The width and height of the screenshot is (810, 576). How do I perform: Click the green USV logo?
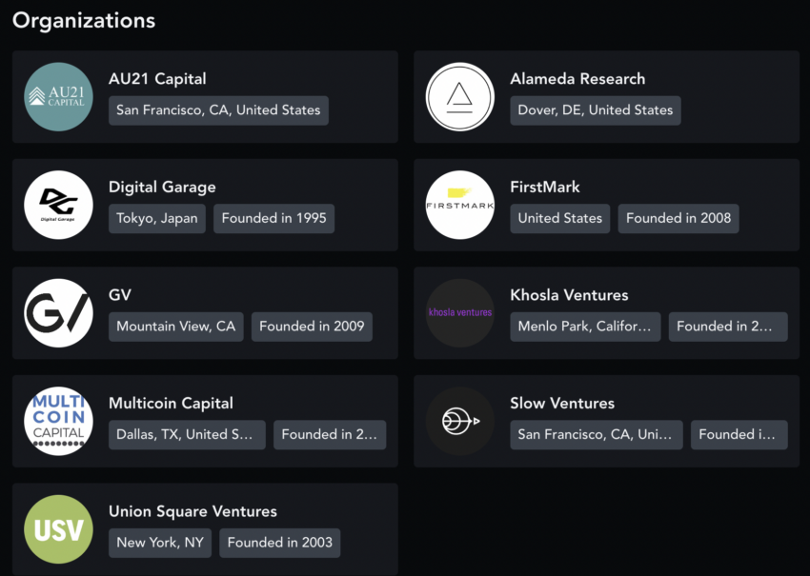(58, 529)
